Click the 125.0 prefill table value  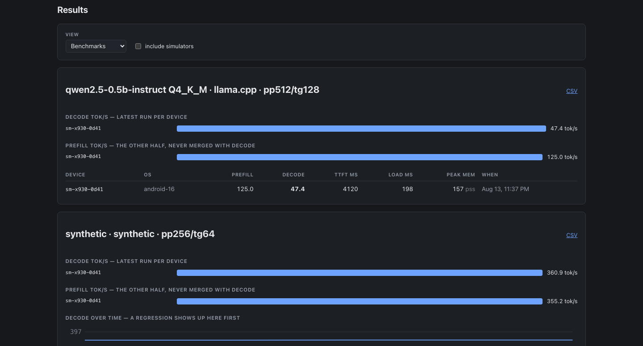(x=245, y=189)
